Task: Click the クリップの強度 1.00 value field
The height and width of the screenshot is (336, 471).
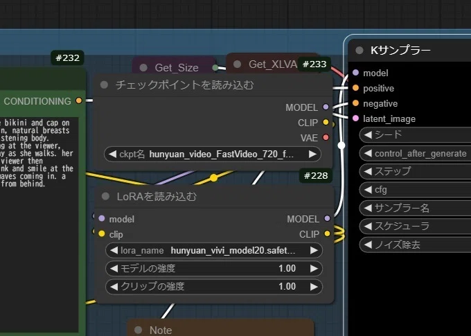Action: [x=214, y=287]
